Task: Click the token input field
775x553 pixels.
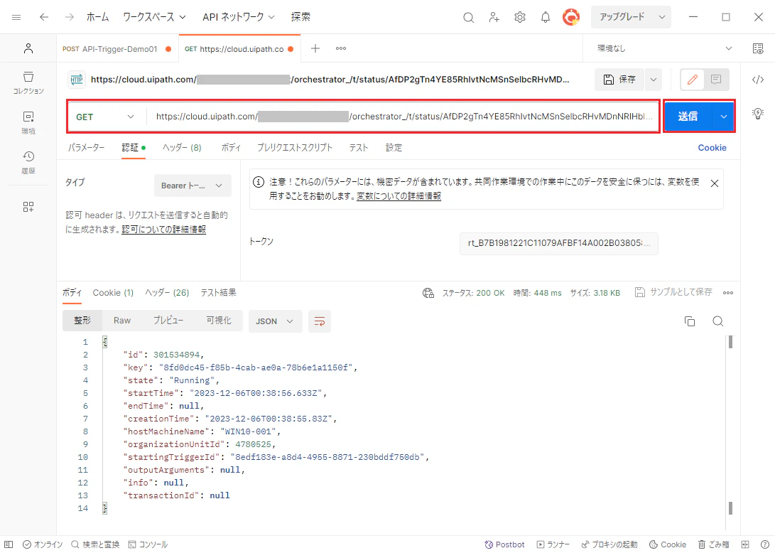Action: tap(558, 244)
